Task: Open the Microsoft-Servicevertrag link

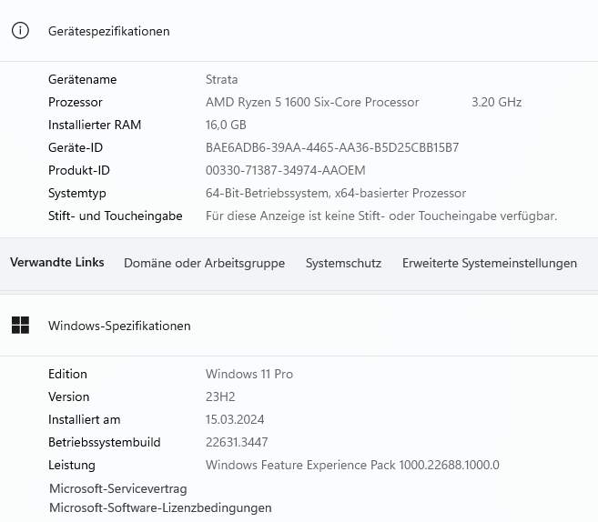Action: pyautogui.click(x=118, y=488)
